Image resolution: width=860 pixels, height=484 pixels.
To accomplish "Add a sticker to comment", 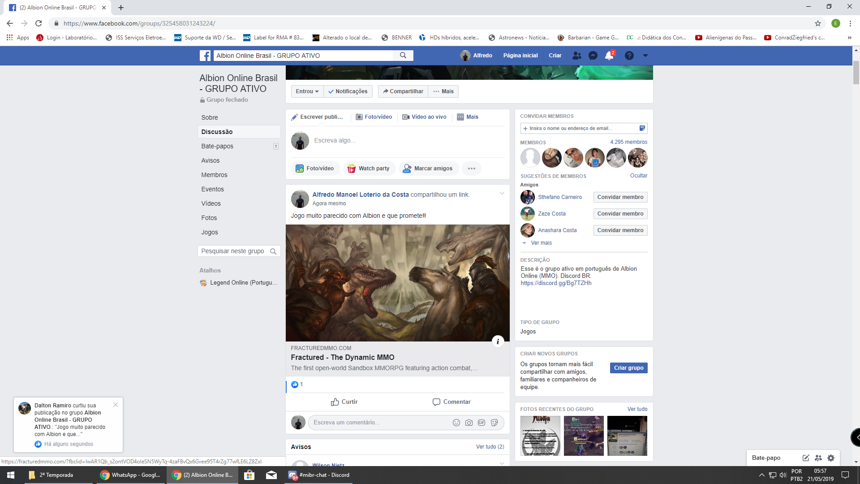I will point(494,423).
